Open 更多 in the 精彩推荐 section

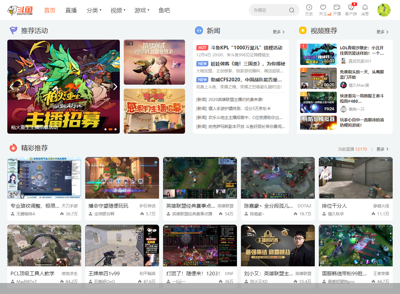pyautogui.click(x=382, y=149)
